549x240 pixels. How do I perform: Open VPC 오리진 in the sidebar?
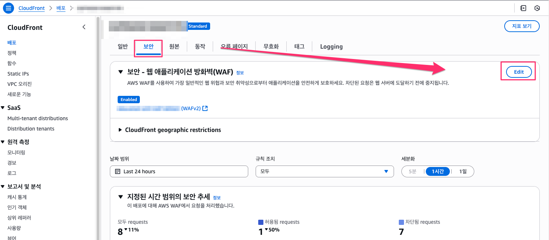coord(20,84)
